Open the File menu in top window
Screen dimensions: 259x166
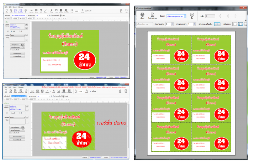click(x=6, y=7)
